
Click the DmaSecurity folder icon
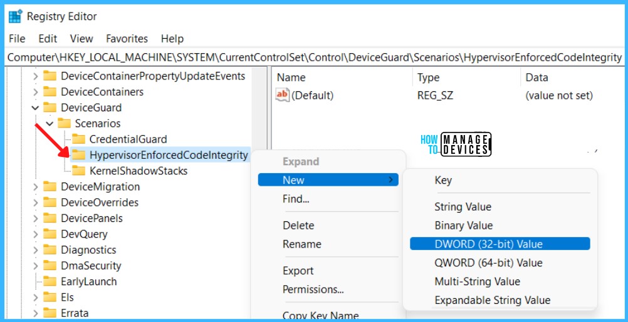click(x=50, y=265)
